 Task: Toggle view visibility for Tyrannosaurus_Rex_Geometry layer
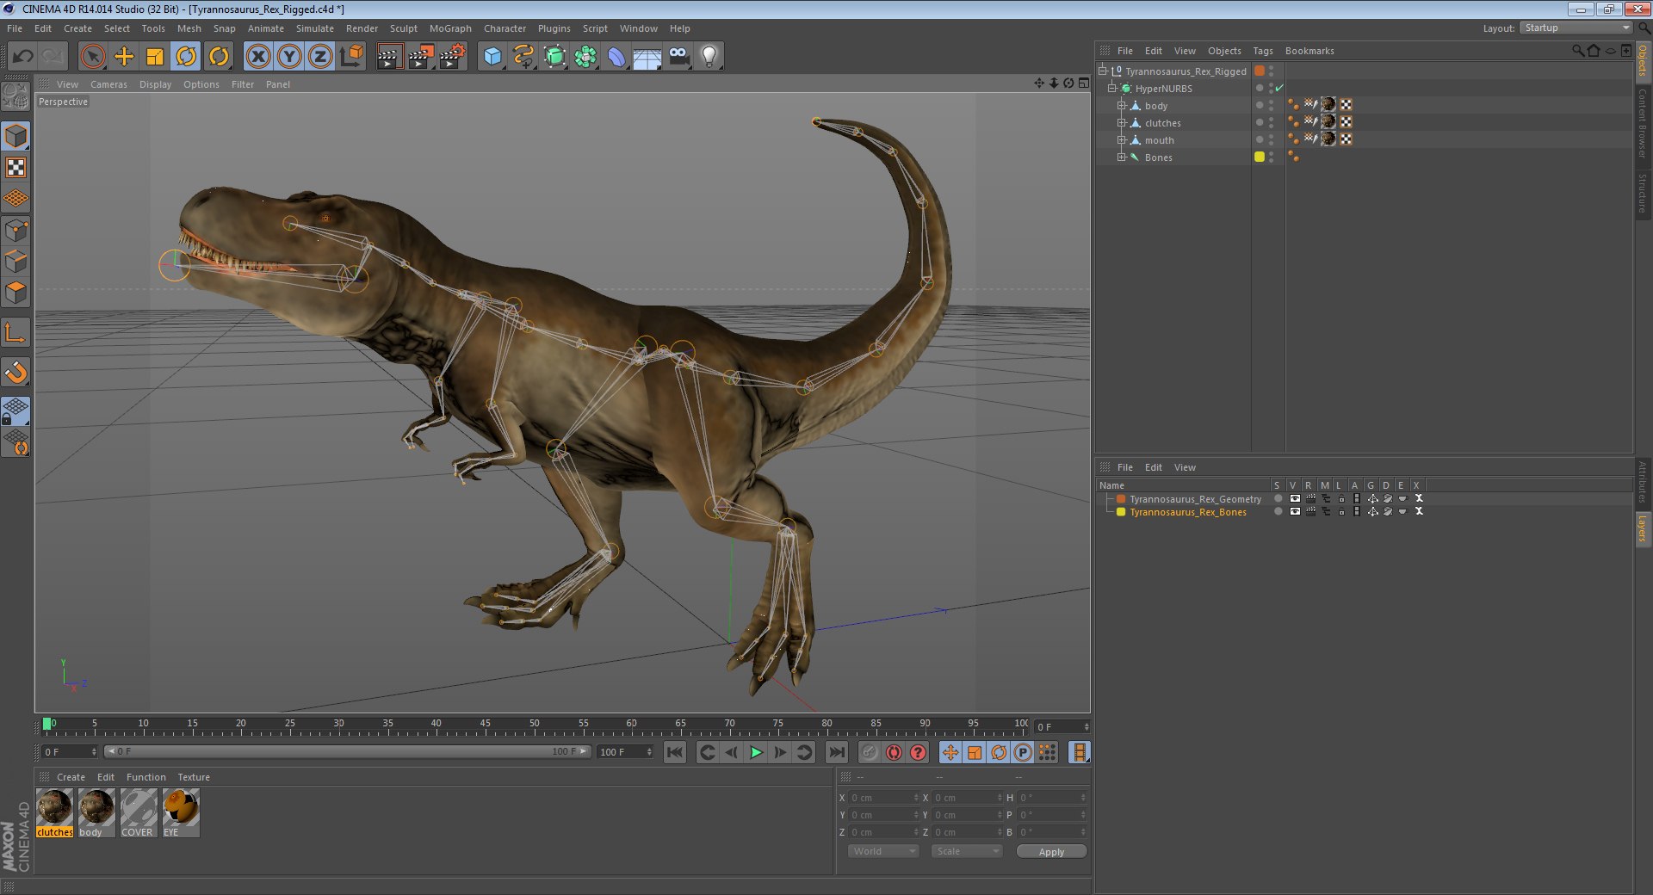pyautogui.click(x=1294, y=499)
